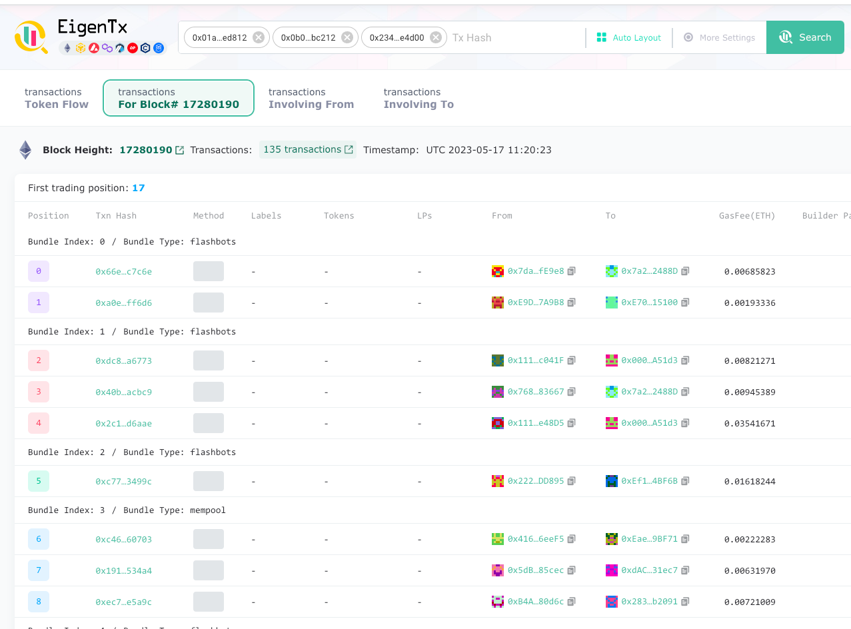
Task: Copy from address 0xE9D…7A9B8
Action: pos(572,303)
